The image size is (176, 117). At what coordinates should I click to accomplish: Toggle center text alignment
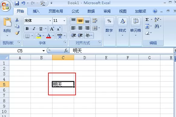click(x=80, y=28)
